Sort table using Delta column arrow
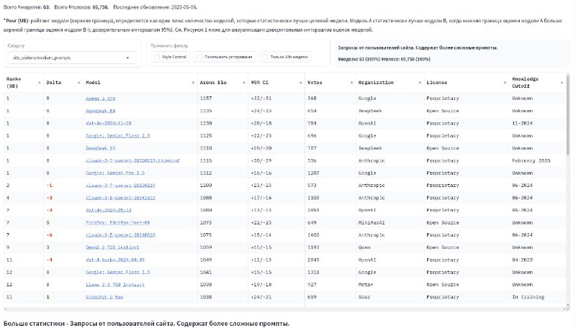This screenshot has width=576, height=328. (x=78, y=83)
